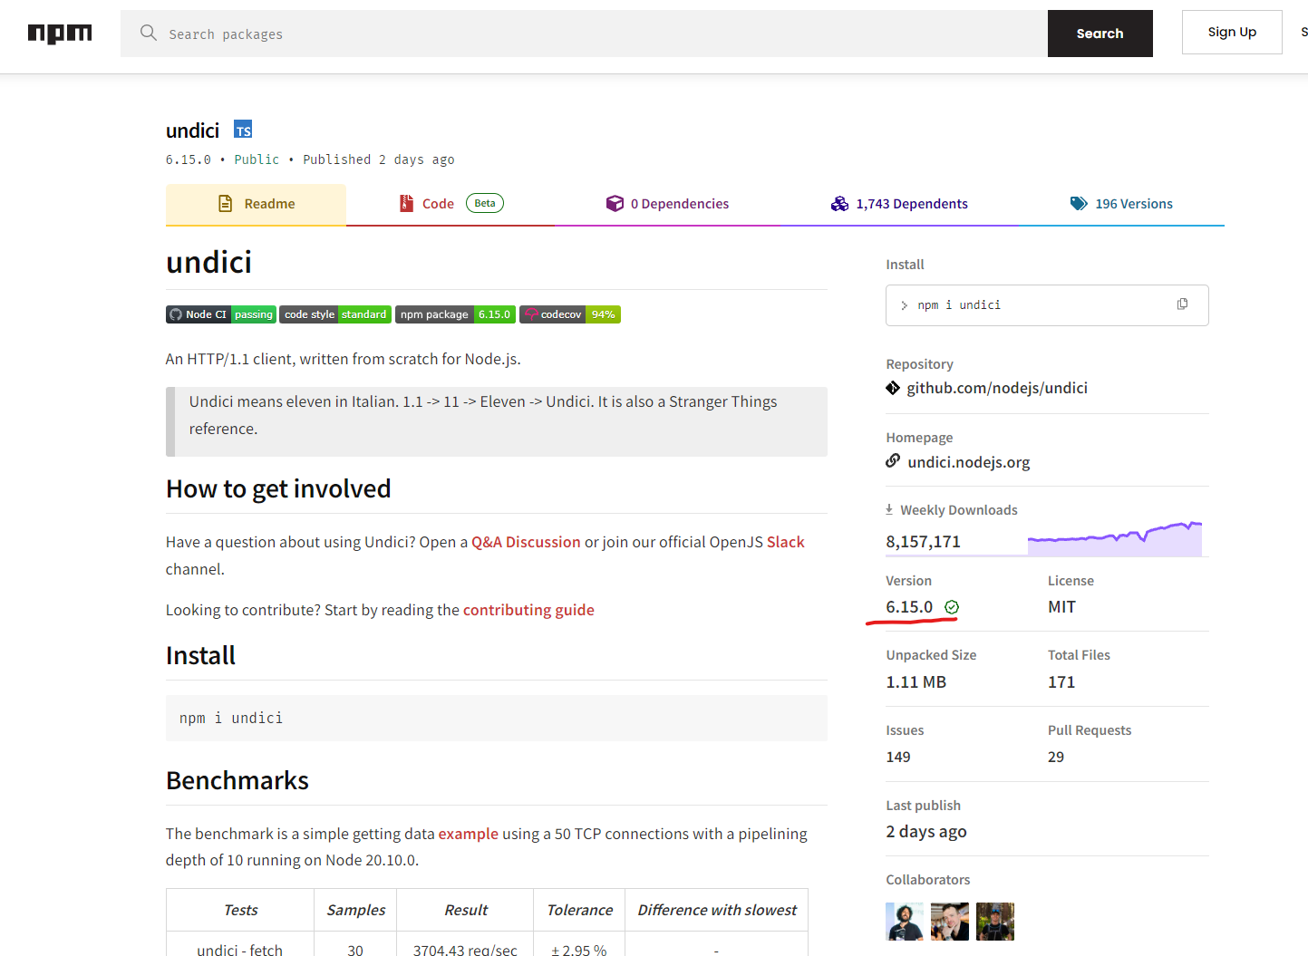Image resolution: width=1308 pixels, height=956 pixels.
Task: Open the Readme tab
Action: (x=256, y=204)
